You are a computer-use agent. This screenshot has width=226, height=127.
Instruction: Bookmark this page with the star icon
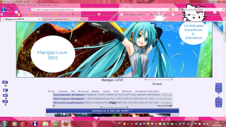tap(174, 10)
